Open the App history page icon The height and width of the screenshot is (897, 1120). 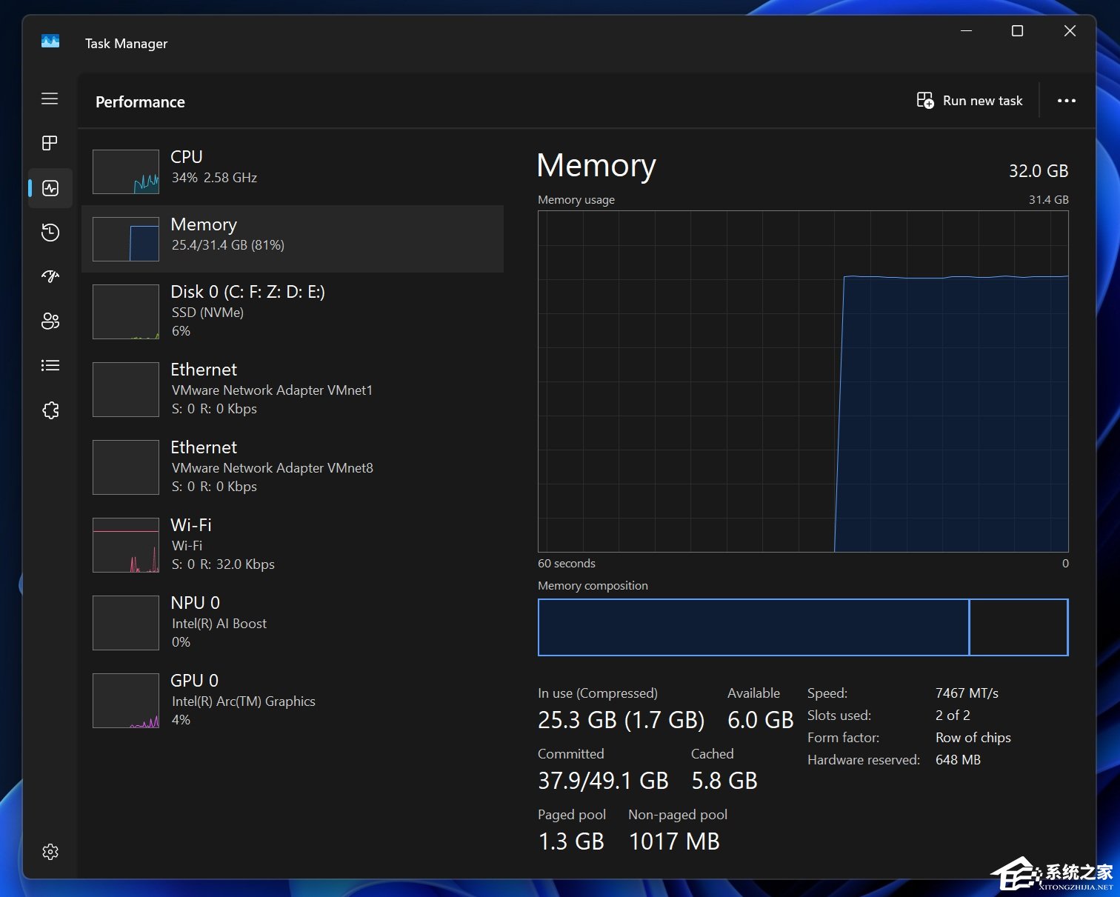50,233
